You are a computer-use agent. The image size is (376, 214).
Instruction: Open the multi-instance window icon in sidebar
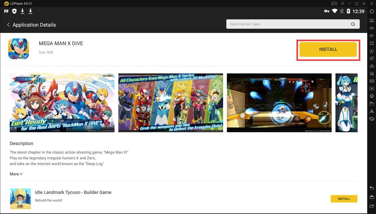(x=372, y=58)
